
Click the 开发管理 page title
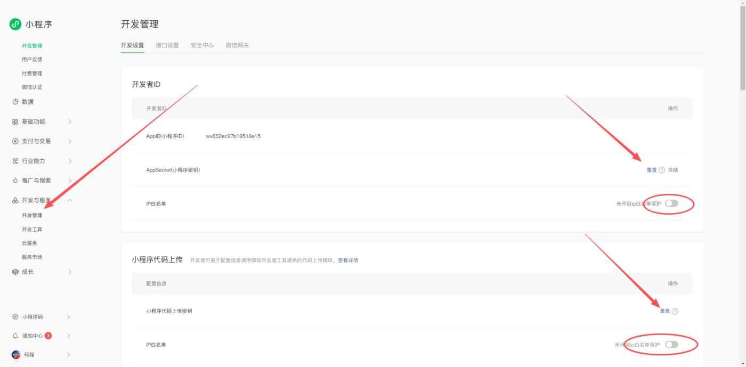pyautogui.click(x=140, y=25)
